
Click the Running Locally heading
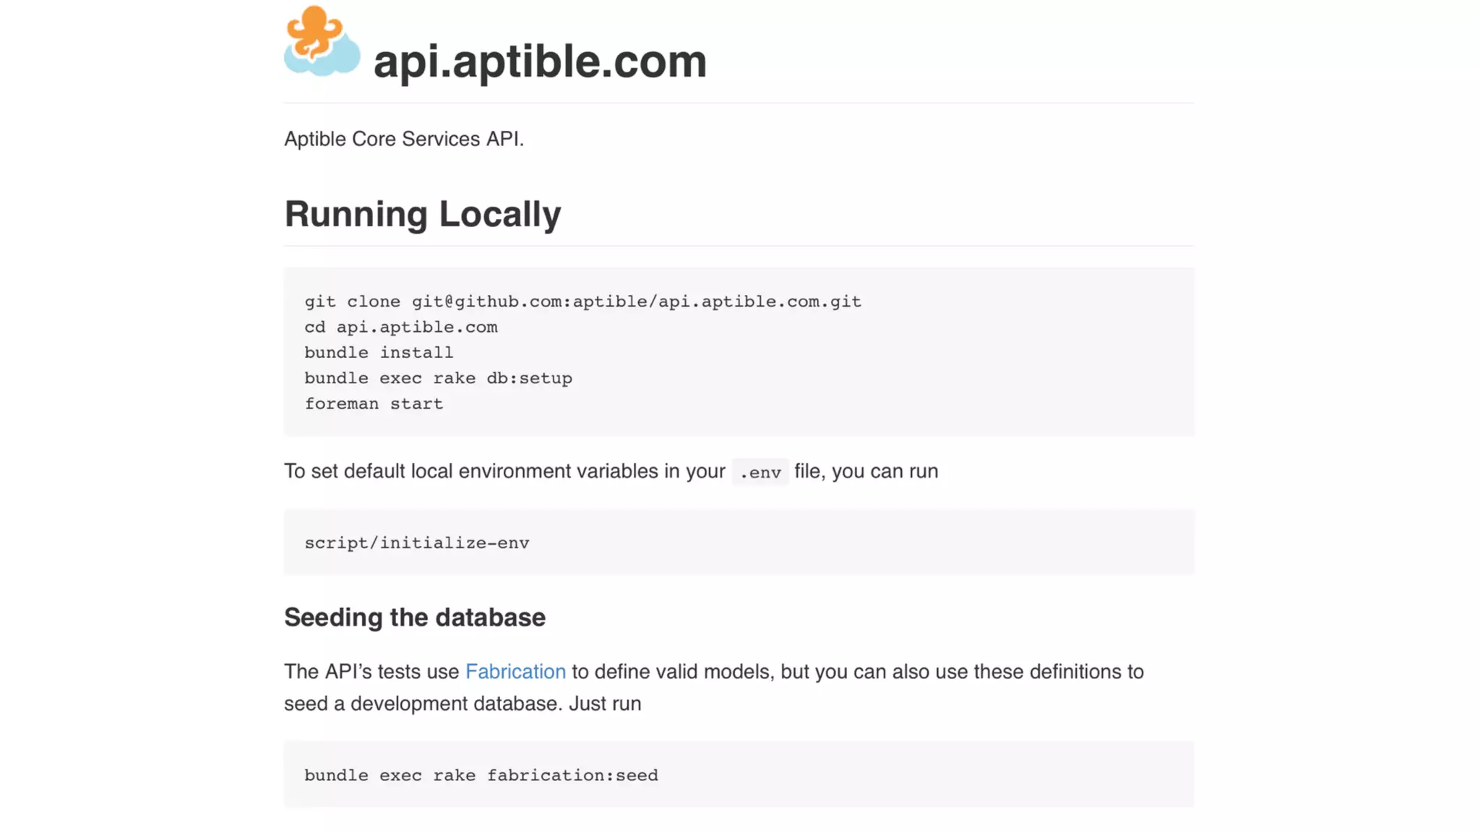422,214
